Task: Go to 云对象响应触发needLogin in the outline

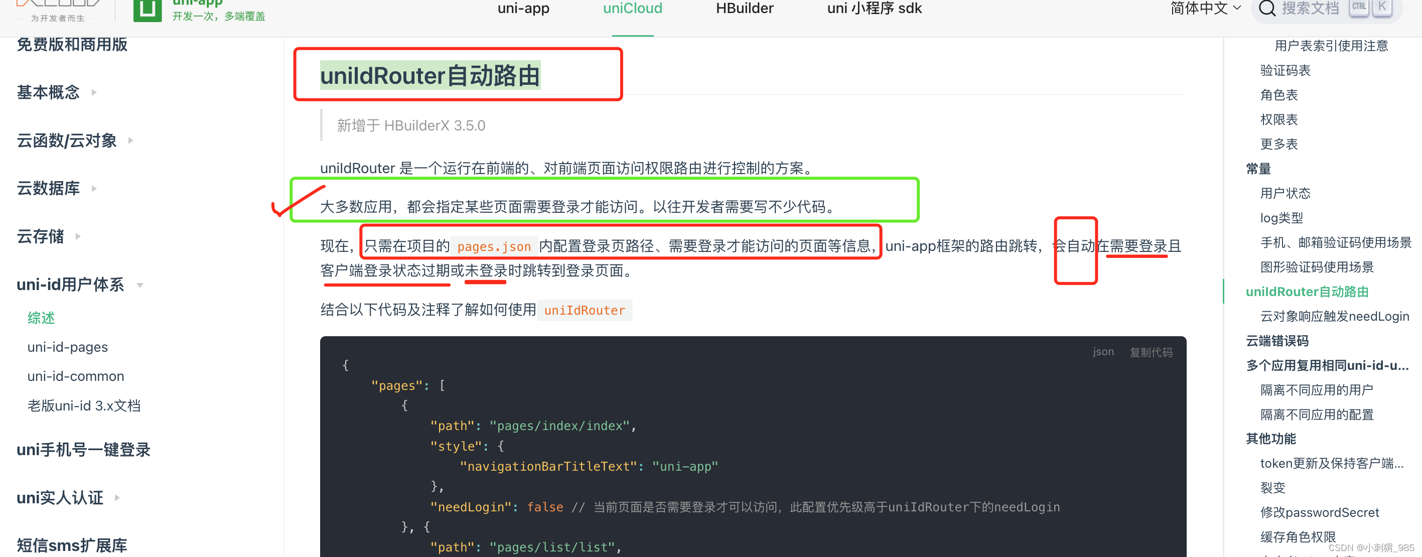Action: click(1335, 316)
